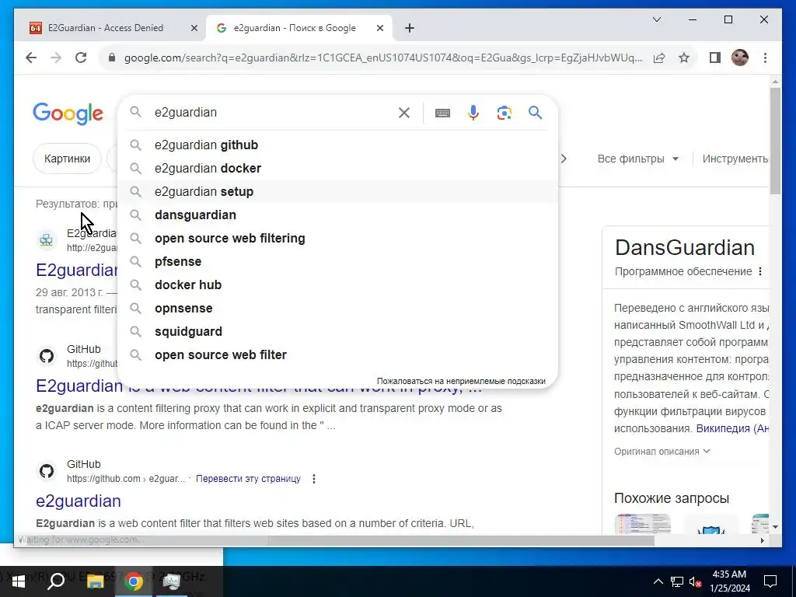Report suggestions via Пожаловаться на неприемлемые подсказки

(x=461, y=381)
